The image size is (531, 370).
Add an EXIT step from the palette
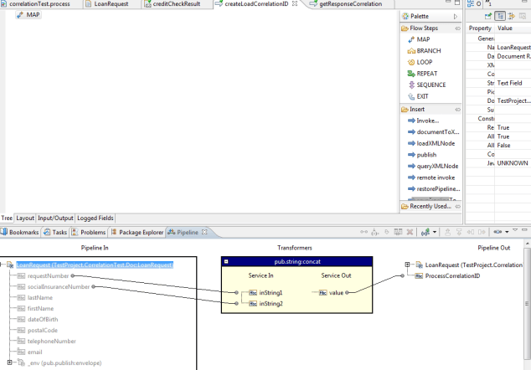[x=418, y=96]
